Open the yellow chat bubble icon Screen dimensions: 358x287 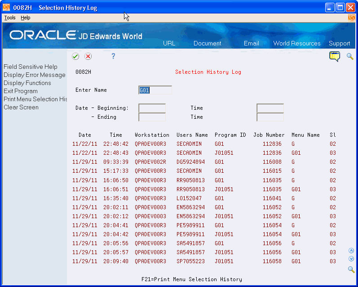coord(335,57)
